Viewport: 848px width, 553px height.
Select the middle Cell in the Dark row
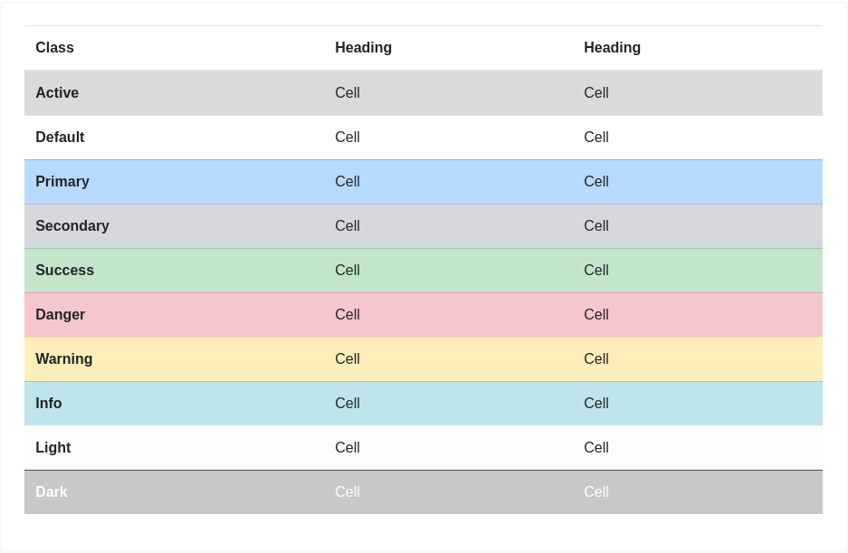pyautogui.click(x=348, y=492)
